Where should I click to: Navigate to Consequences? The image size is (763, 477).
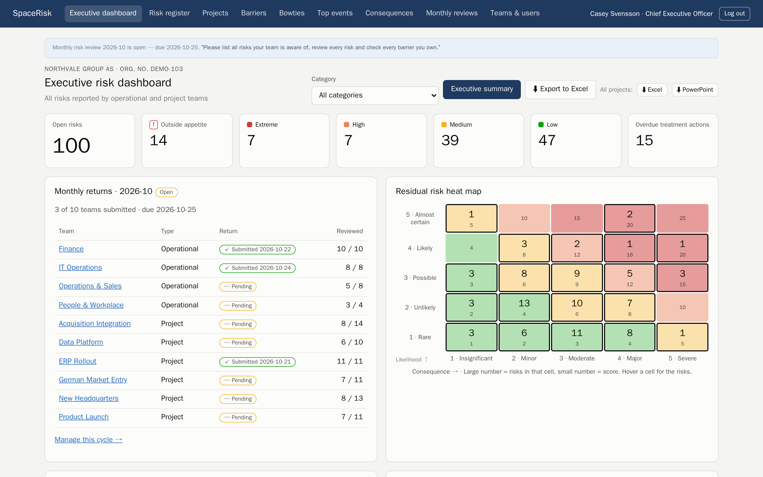coord(389,13)
